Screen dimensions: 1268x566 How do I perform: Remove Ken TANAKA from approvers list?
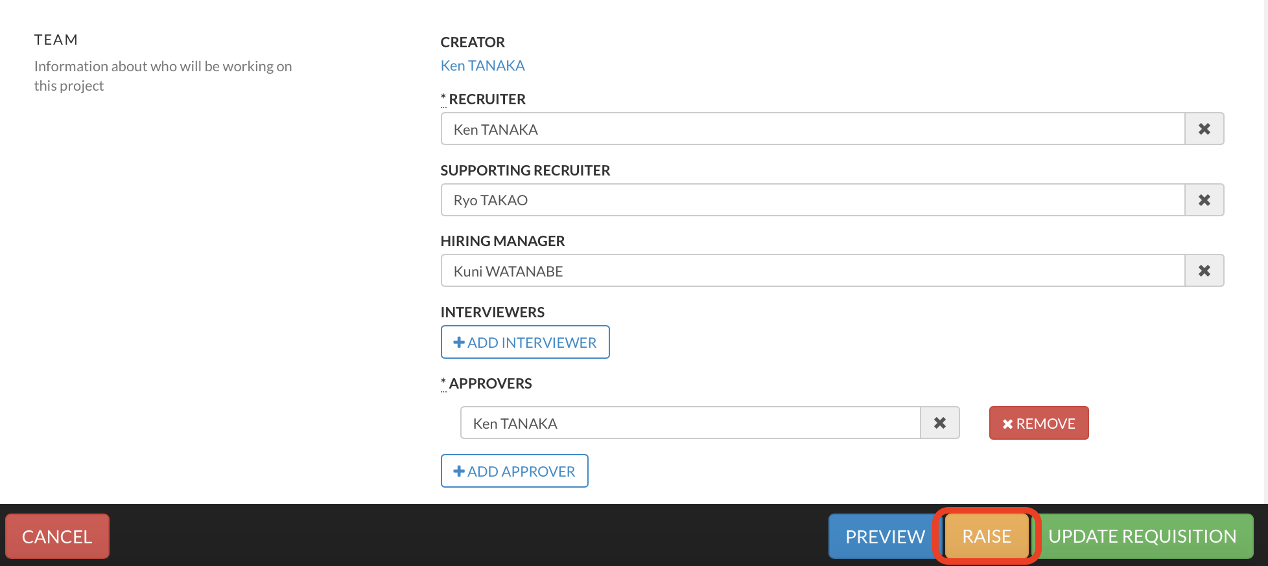(1039, 423)
